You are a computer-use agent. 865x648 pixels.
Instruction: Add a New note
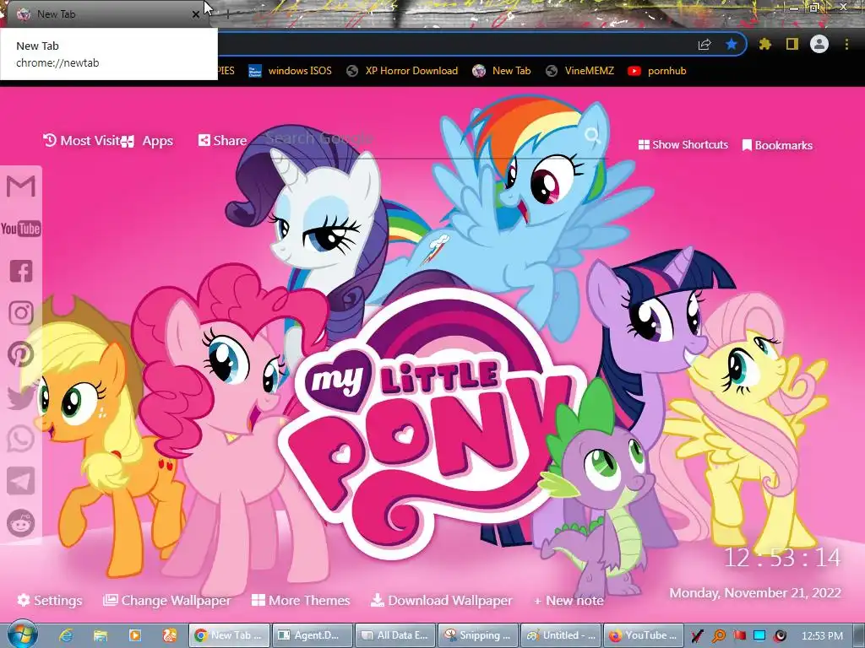(569, 600)
